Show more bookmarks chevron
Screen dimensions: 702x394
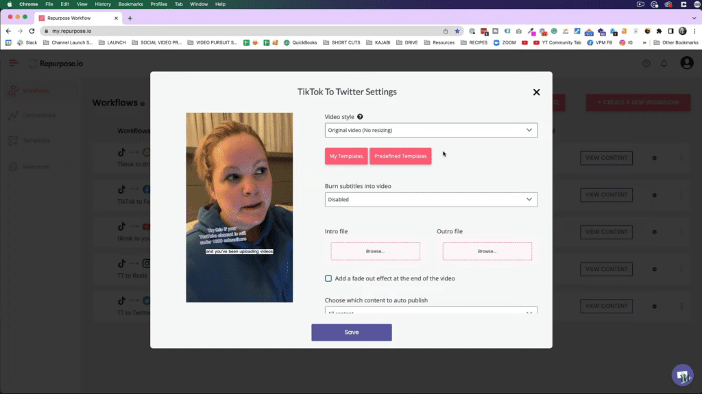tap(644, 42)
